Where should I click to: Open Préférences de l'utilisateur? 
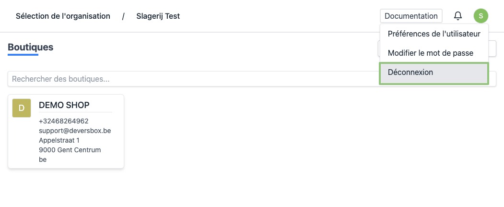(434, 34)
